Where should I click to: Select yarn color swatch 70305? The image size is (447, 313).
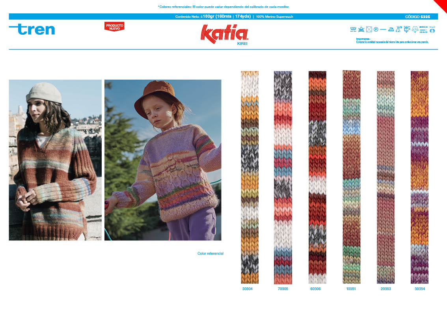click(283, 177)
